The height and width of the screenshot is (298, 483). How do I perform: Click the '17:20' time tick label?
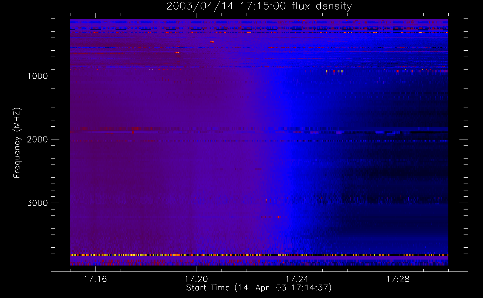click(x=196, y=279)
